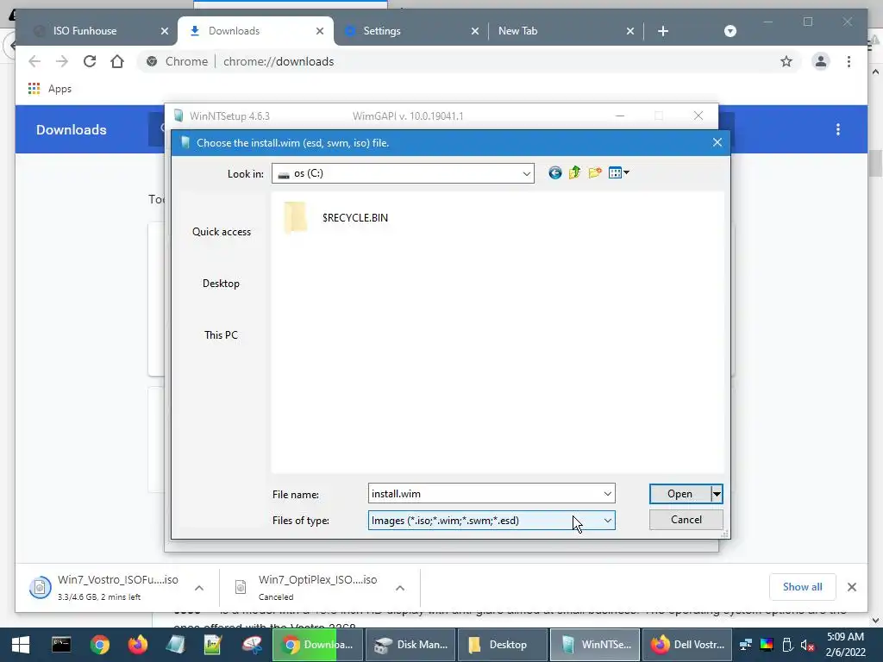
Task: Select Desktop in places bar
Action: [221, 284]
